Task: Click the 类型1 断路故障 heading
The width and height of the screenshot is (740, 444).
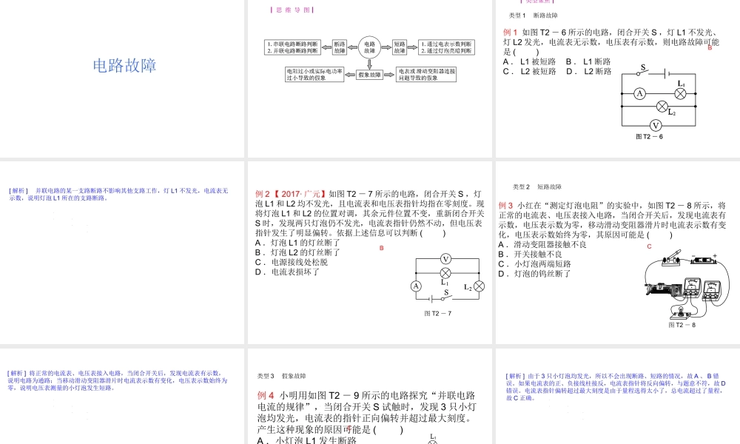Action: pos(534,16)
